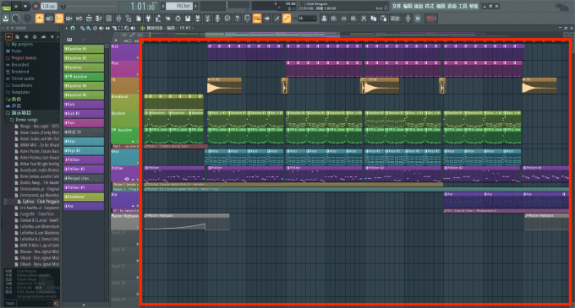The width and height of the screenshot is (575, 308).
Task: Click the paste icon in right toolbar
Action: tap(383, 19)
